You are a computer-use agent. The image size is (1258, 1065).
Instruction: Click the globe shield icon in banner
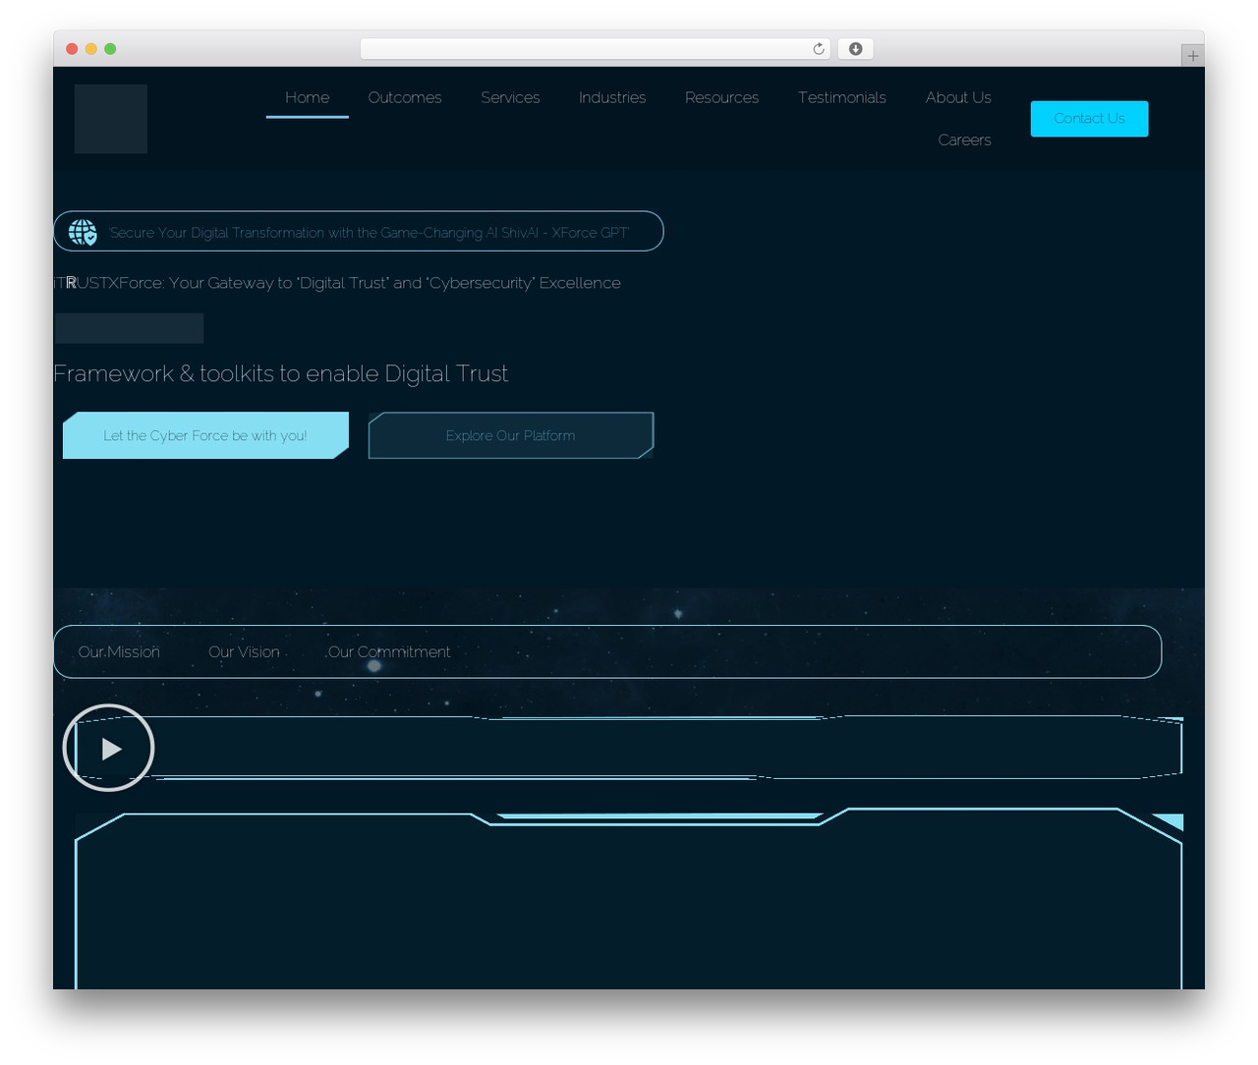click(x=83, y=232)
